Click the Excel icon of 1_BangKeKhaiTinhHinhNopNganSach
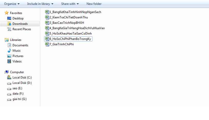 [47, 12]
